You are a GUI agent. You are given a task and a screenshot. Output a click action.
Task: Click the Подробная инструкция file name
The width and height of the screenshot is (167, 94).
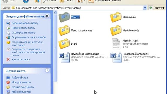click(x=85, y=54)
